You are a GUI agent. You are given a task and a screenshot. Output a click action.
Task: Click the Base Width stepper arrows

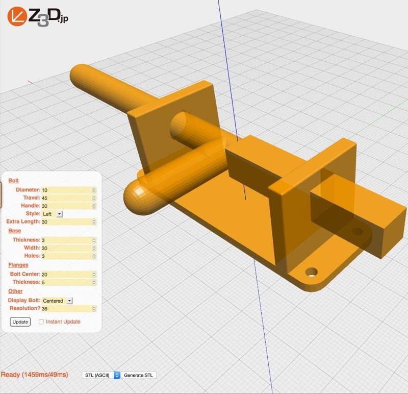(94, 248)
